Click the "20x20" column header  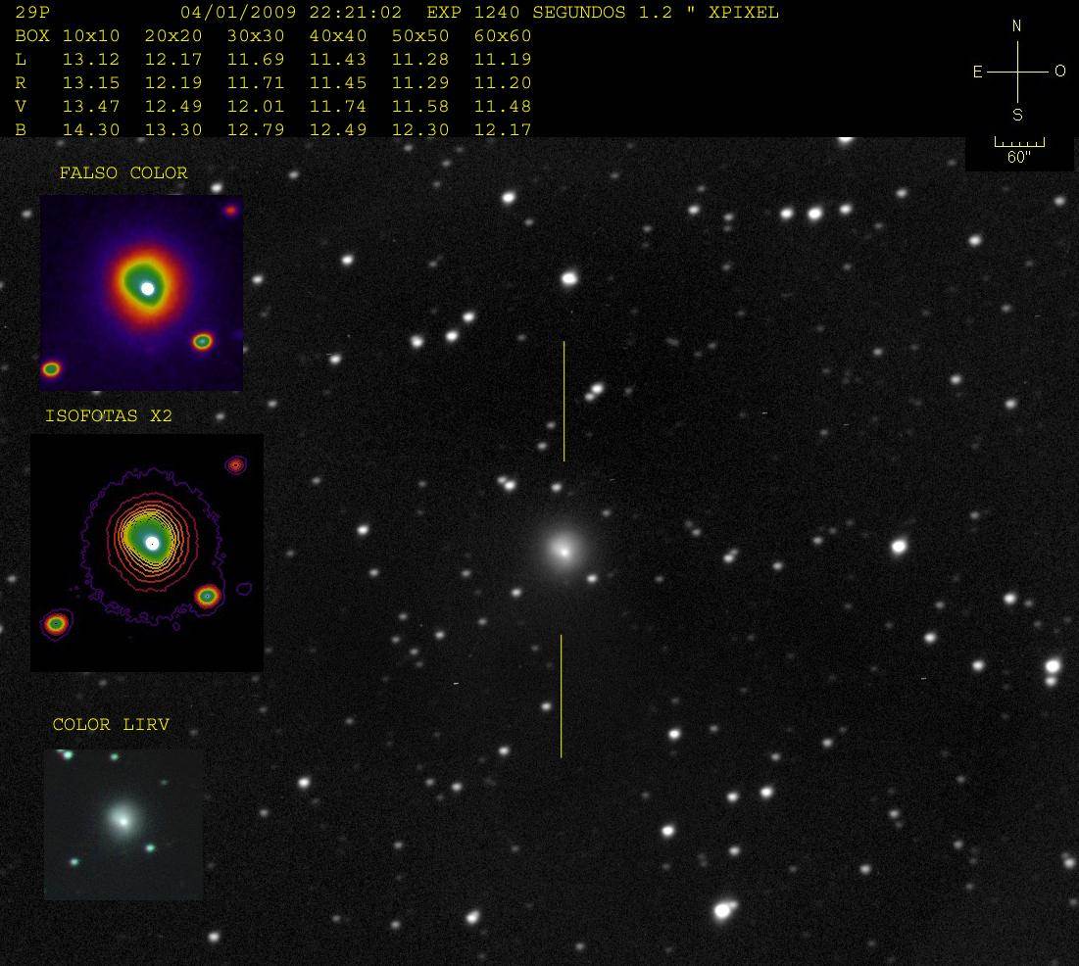[x=173, y=36]
